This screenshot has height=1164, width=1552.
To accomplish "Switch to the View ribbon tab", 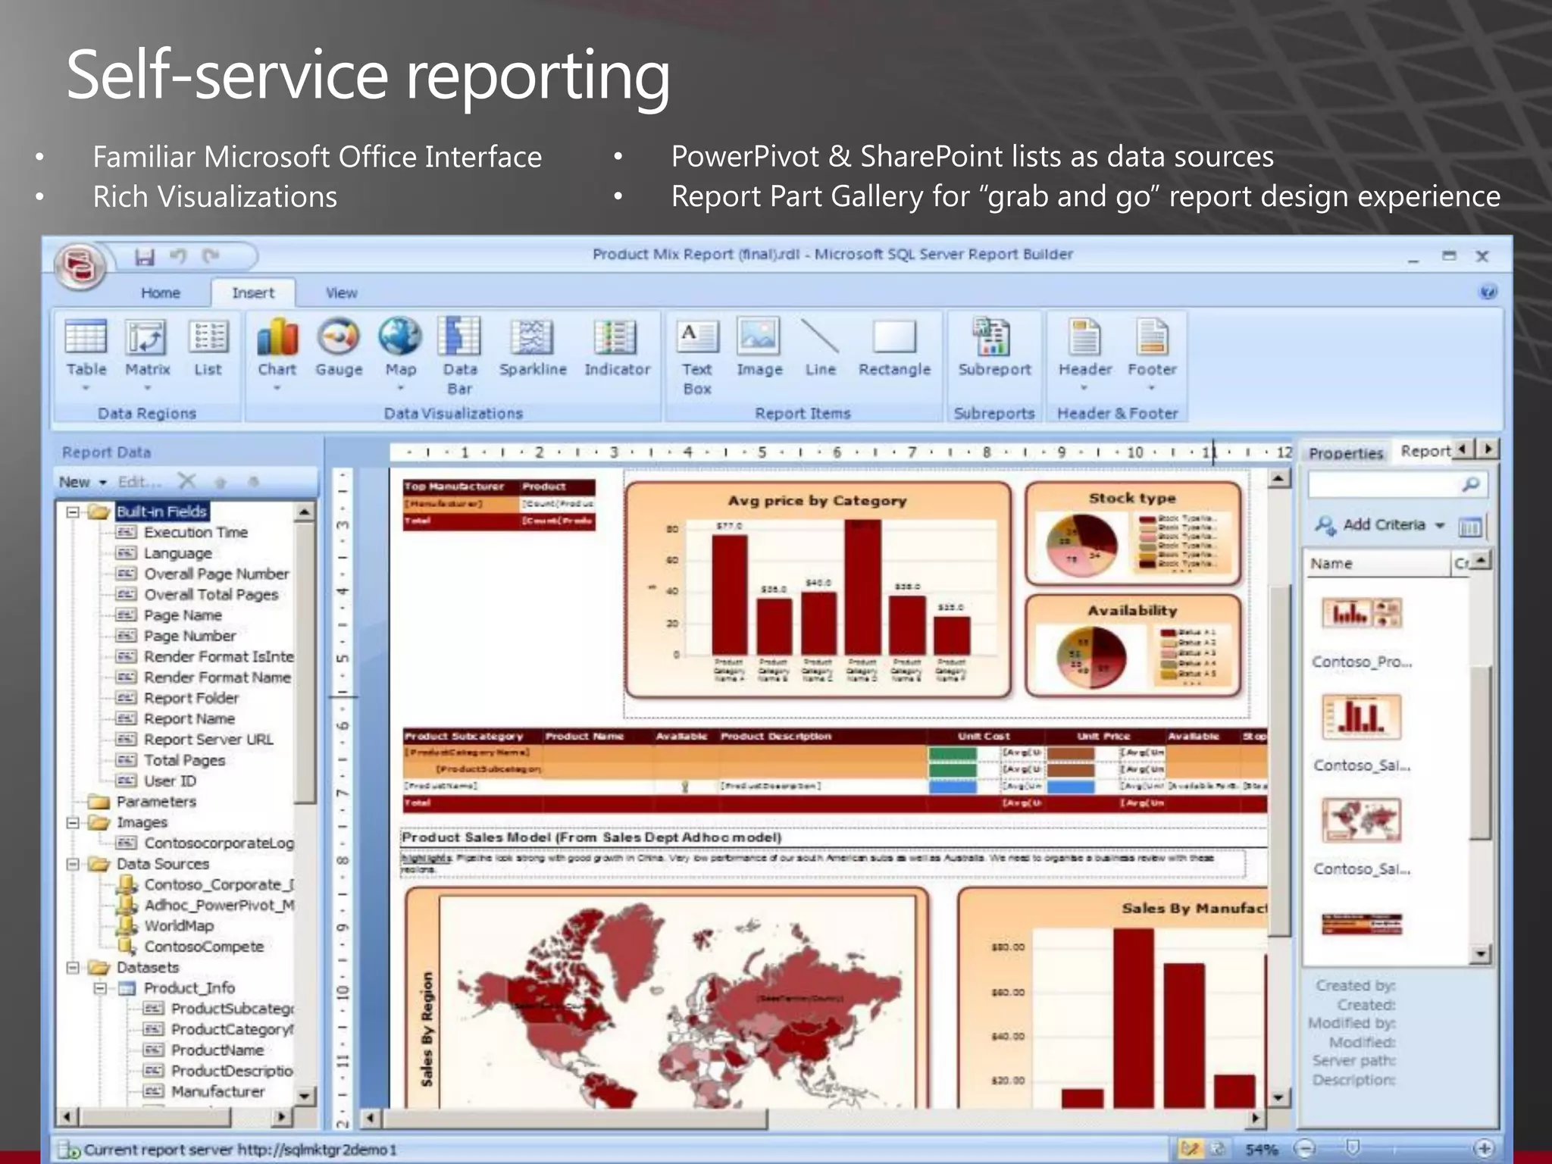I will [341, 293].
